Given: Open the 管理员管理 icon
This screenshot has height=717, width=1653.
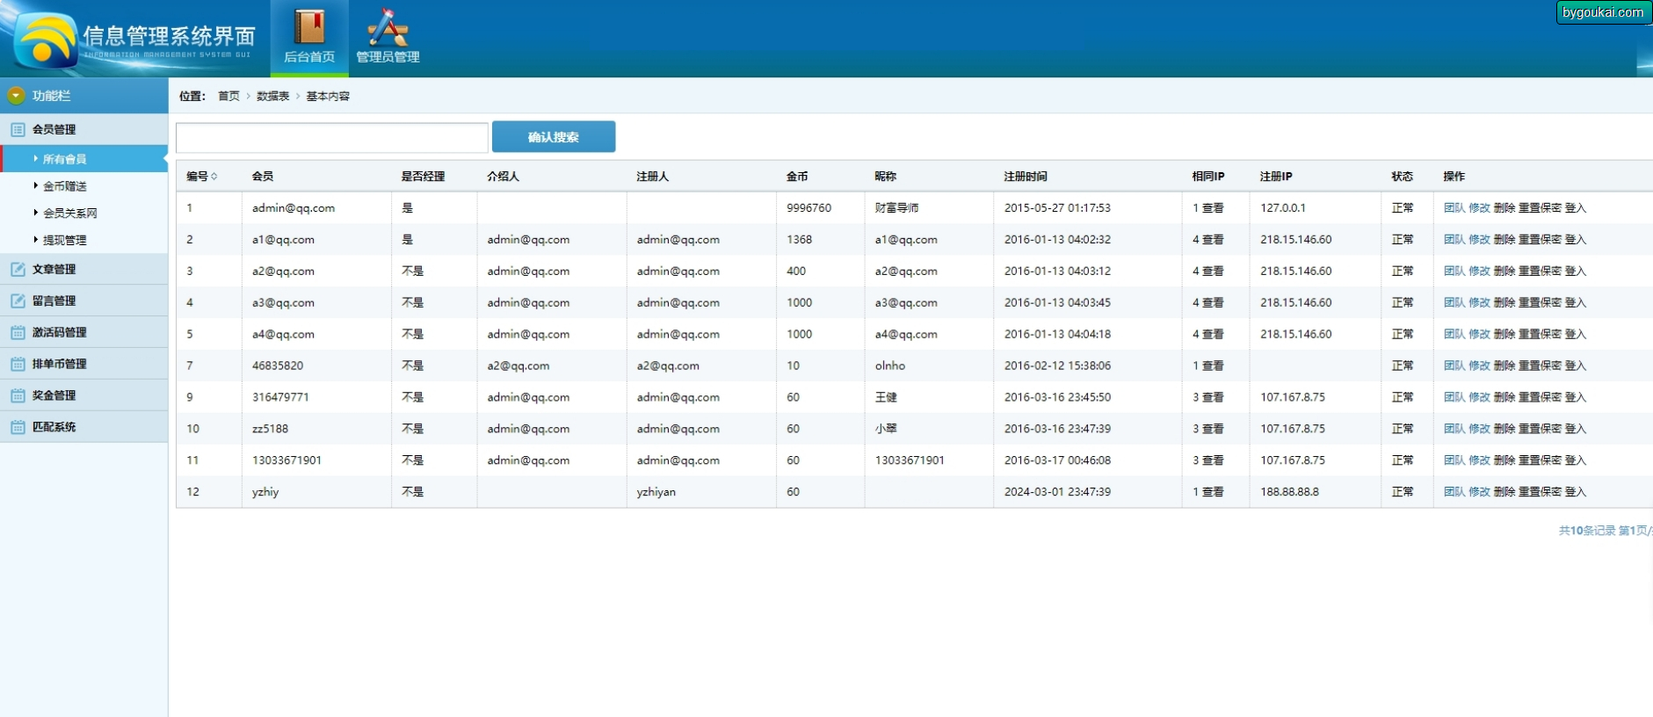Looking at the screenshot, I should [x=388, y=27].
